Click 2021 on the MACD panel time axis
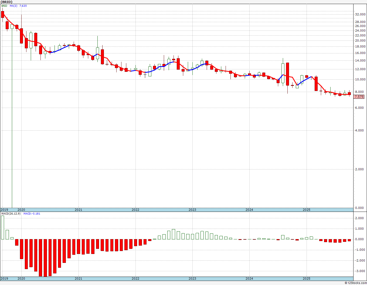This screenshot has width=367, height=285. pyautogui.click(x=78, y=279)
